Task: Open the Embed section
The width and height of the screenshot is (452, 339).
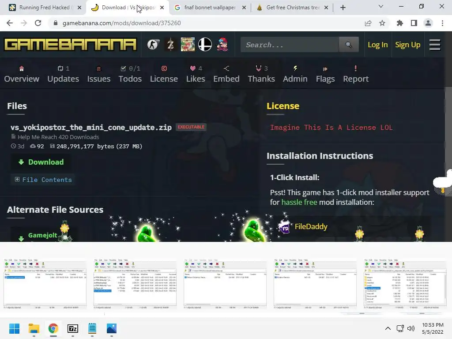Action: pos(226,74)
